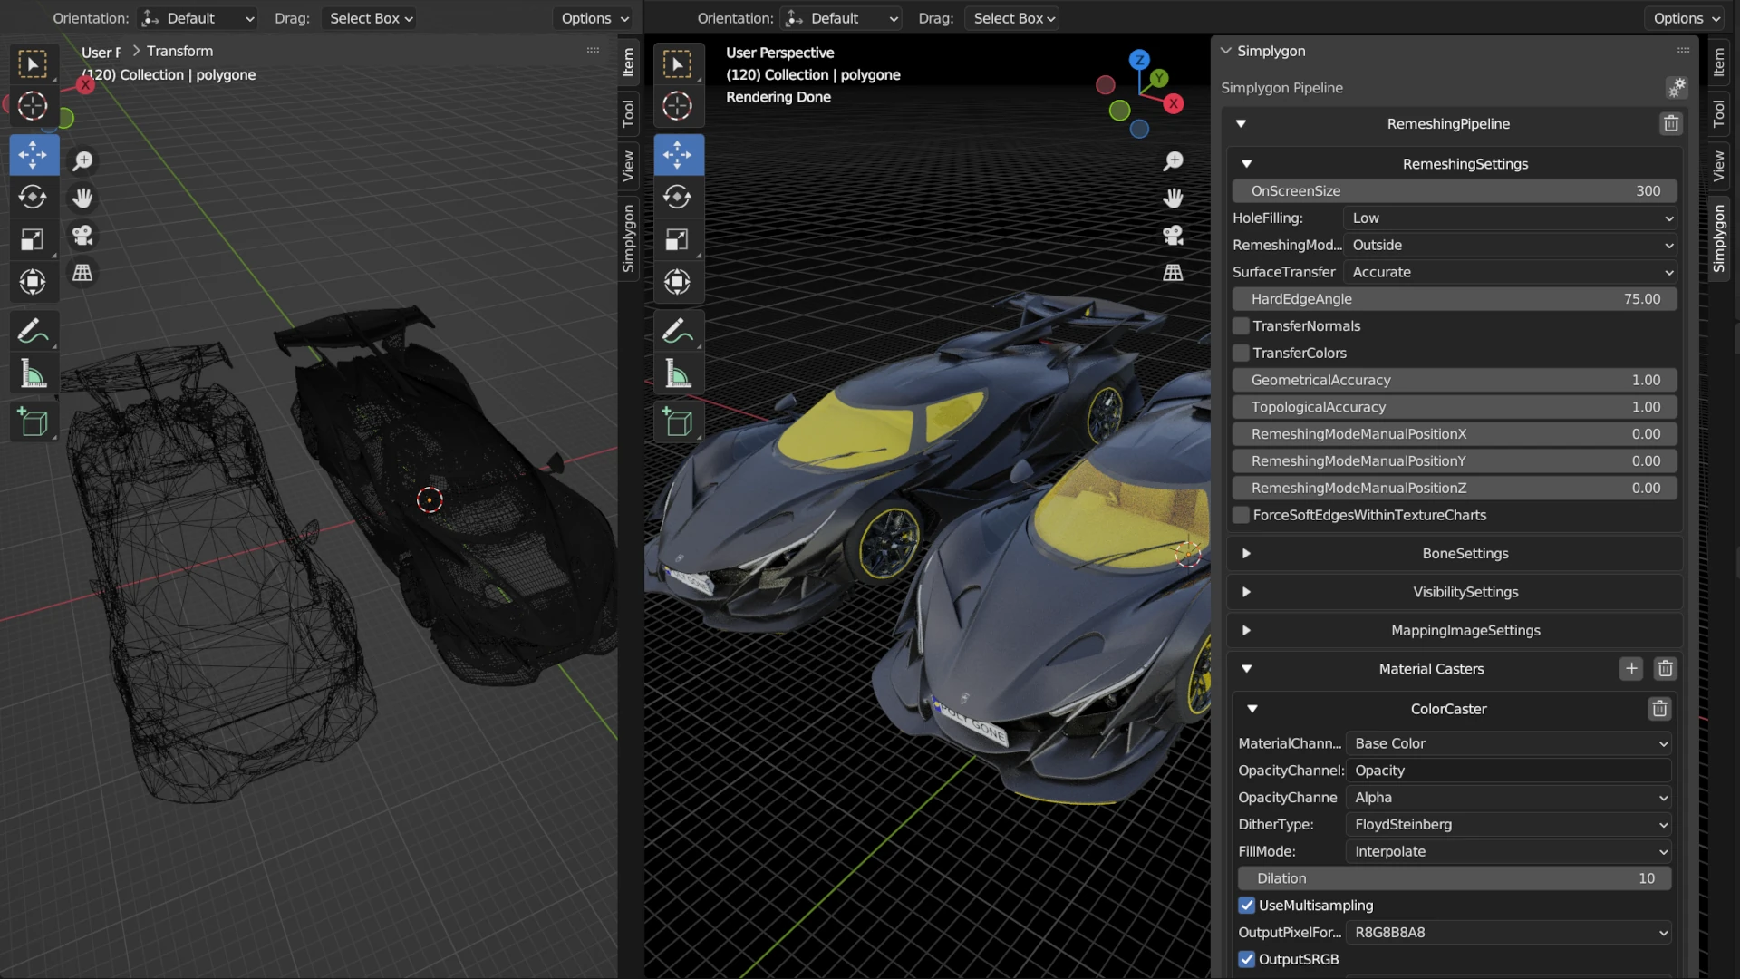Open the Tool tab in left viewport sidebar
The image size is (1740, 979).
tap(629, 113)
